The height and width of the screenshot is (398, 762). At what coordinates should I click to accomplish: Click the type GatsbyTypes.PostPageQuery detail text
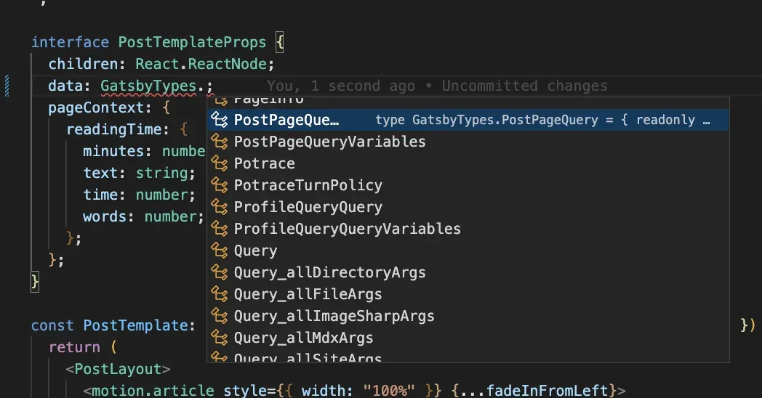(542, 120)
